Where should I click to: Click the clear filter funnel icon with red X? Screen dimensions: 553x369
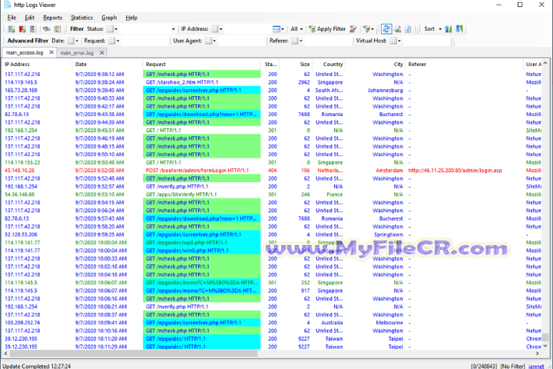click(353, 29)
